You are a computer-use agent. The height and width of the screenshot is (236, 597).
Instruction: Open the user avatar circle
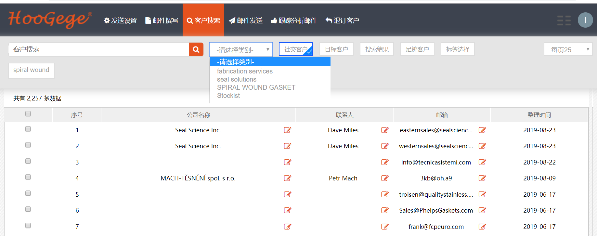point(585,20)
